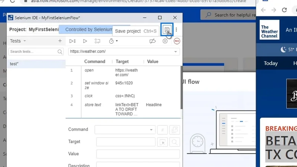
Task: Click the 51° current temperature icon
Action: point(283,49)
